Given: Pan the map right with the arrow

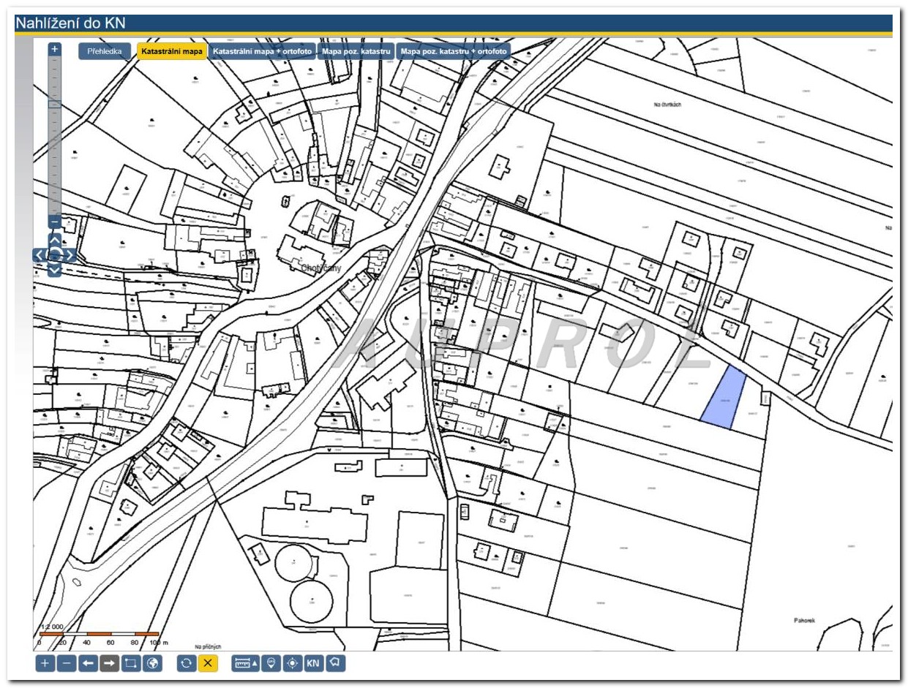Looking at the screenshot, I should (70, 255).
